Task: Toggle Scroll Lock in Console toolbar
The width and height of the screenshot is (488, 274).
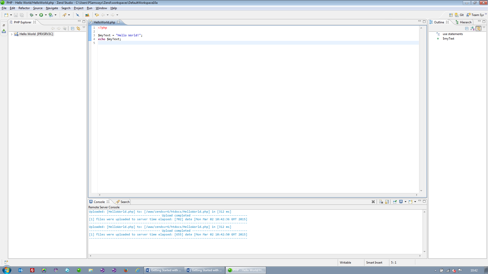Action: [x=387, y=202]
